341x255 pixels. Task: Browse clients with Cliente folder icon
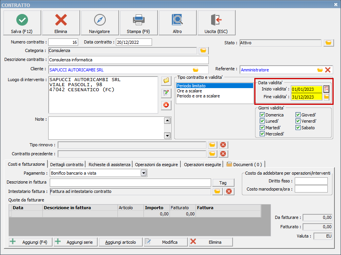click(x=196, y=70)
